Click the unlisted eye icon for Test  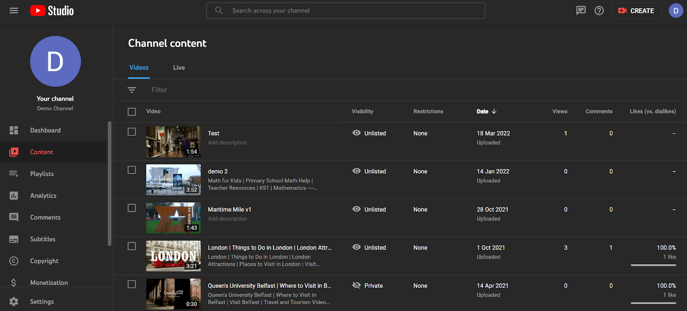356,133
